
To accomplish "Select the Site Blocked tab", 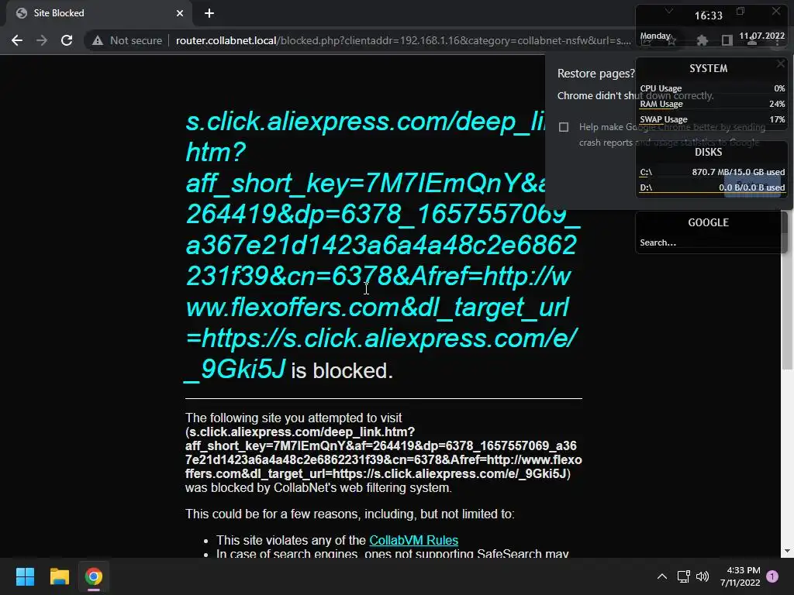I will (98, 13).
